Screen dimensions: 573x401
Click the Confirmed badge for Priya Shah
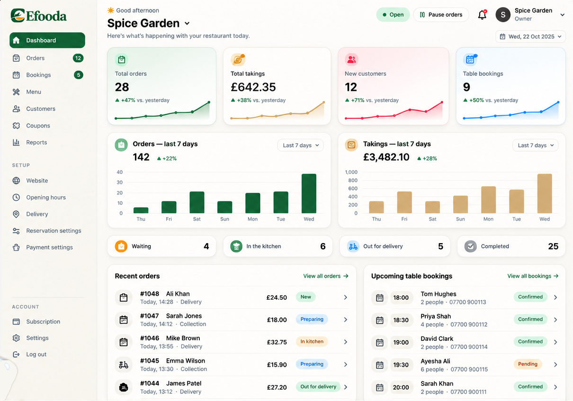pos(530,319)
